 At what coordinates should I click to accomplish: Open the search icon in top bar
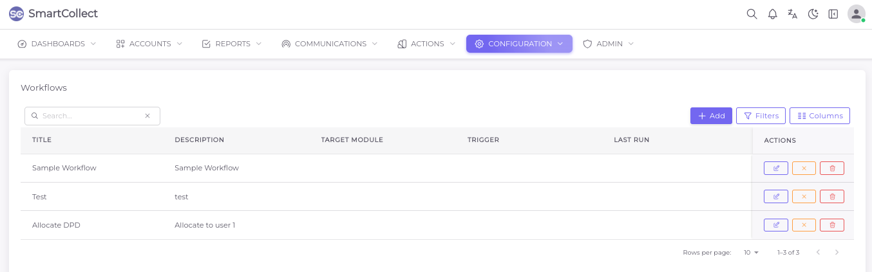(x=752, y=14)
